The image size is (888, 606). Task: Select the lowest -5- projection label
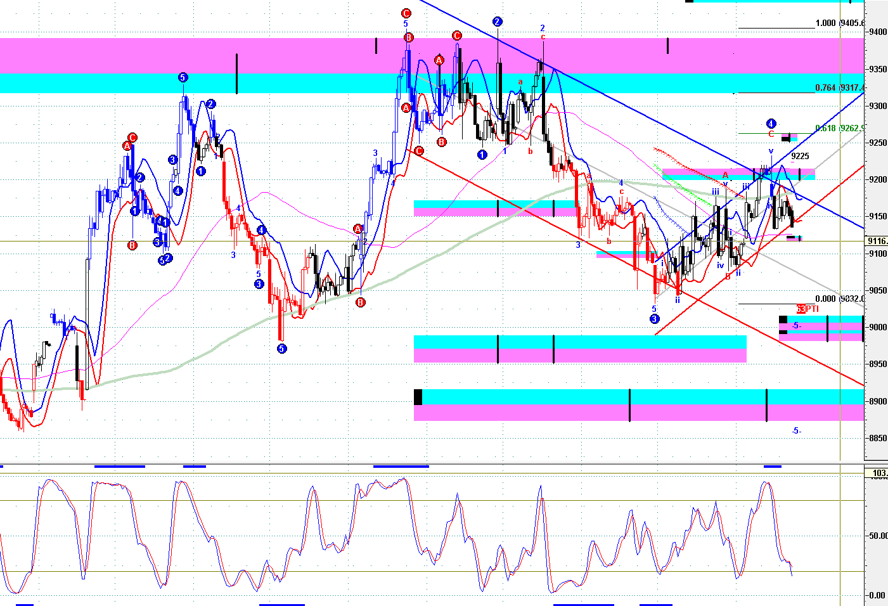coord(797,431)
